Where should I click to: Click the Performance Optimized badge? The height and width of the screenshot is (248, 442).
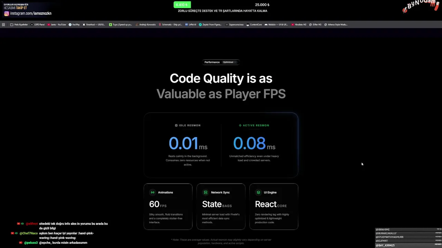[x=221, y=62]
